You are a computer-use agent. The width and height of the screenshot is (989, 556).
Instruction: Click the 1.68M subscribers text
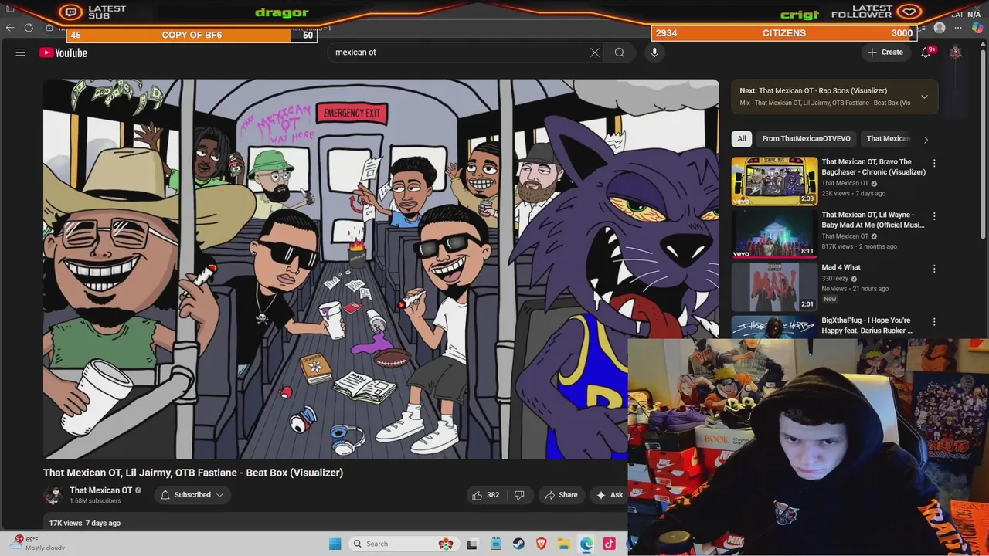click(x=95, y=501)
